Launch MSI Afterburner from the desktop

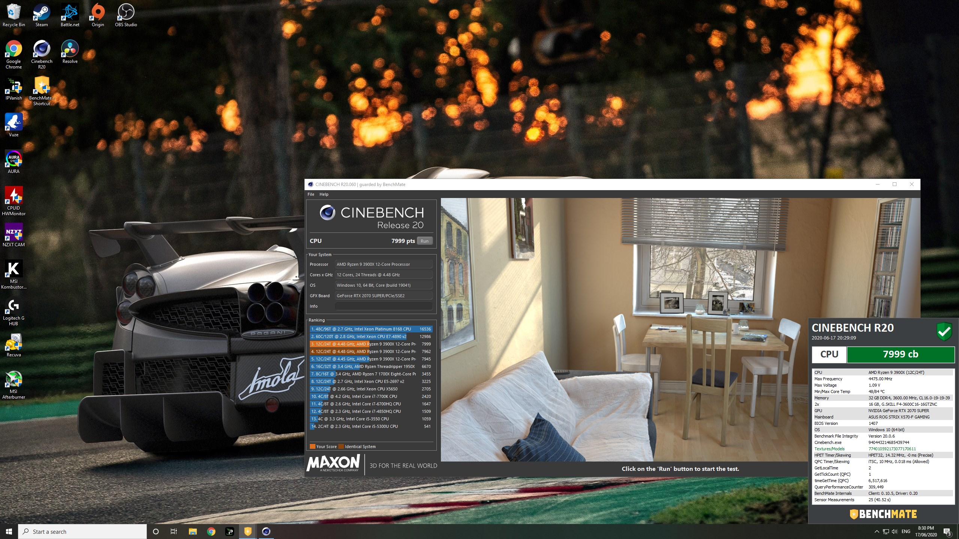(13, 385)
